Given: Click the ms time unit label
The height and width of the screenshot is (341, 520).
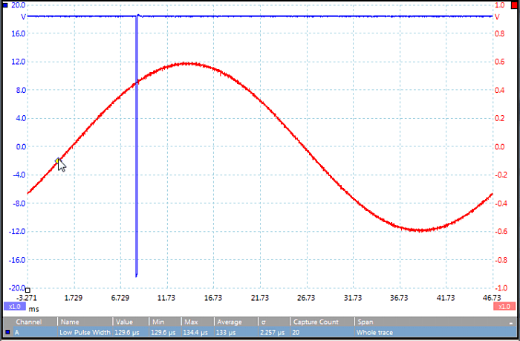Looking at the screenshot, I should pos(34,309).
